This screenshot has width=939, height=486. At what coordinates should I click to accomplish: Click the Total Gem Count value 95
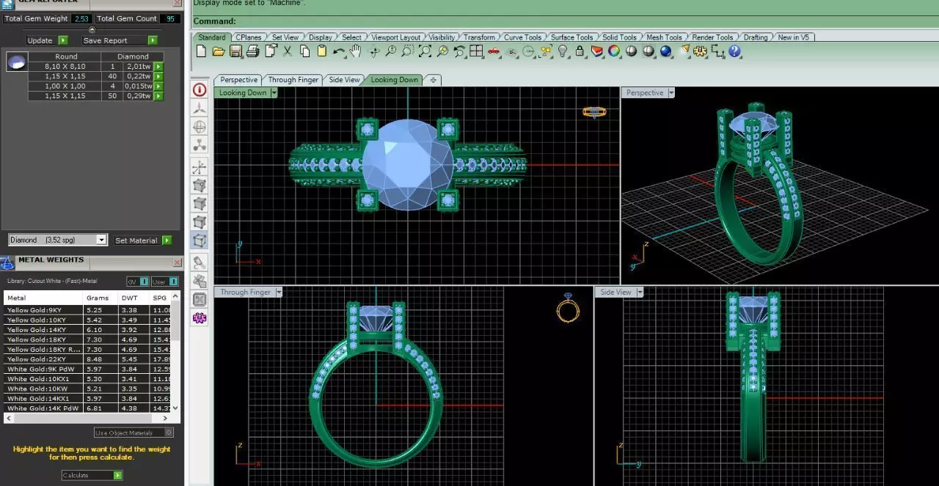171,18
